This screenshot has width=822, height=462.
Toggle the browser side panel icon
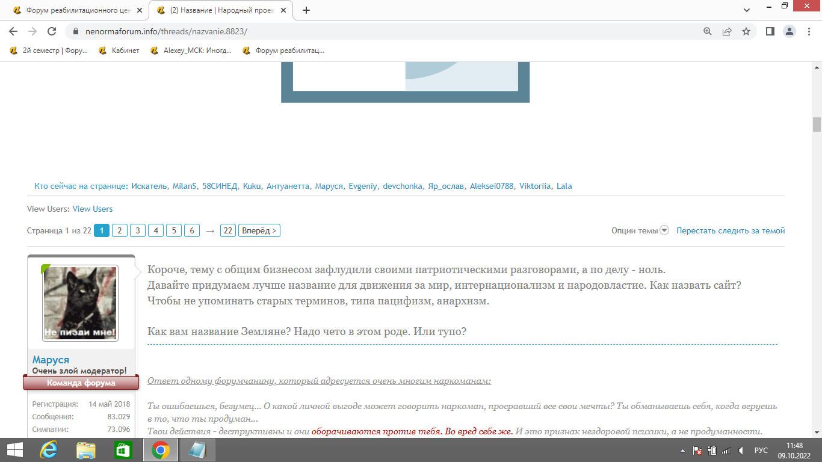click(x=770, y=31)
